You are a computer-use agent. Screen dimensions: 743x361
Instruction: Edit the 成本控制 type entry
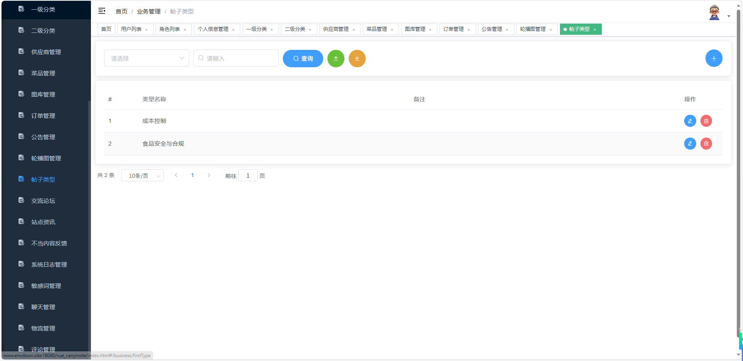point(690,121)
